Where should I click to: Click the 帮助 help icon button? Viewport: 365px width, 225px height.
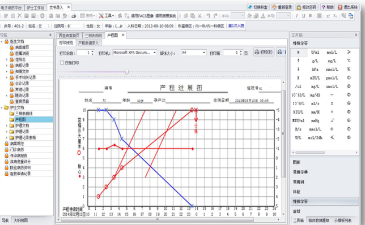328,7
